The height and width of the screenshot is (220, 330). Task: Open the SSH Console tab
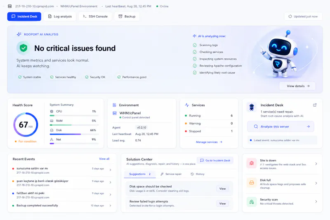click(95, 17)
